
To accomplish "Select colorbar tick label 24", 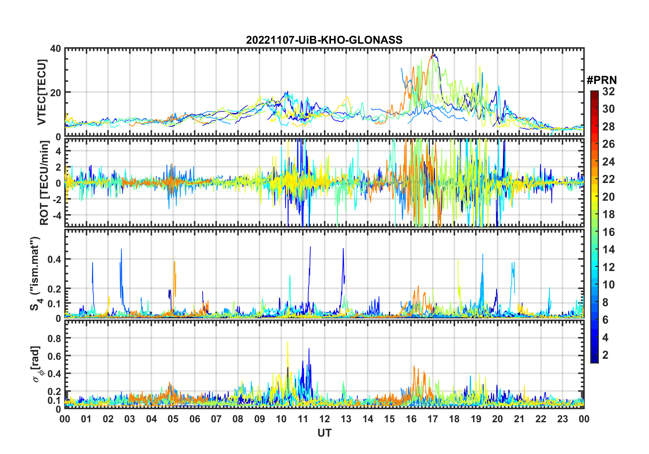I will 608,162.
